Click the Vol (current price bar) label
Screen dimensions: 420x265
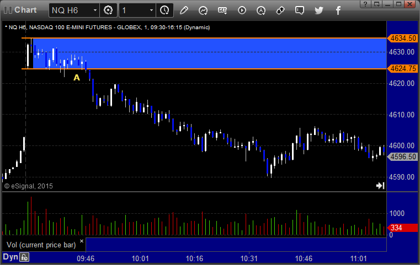pos(41,245)
